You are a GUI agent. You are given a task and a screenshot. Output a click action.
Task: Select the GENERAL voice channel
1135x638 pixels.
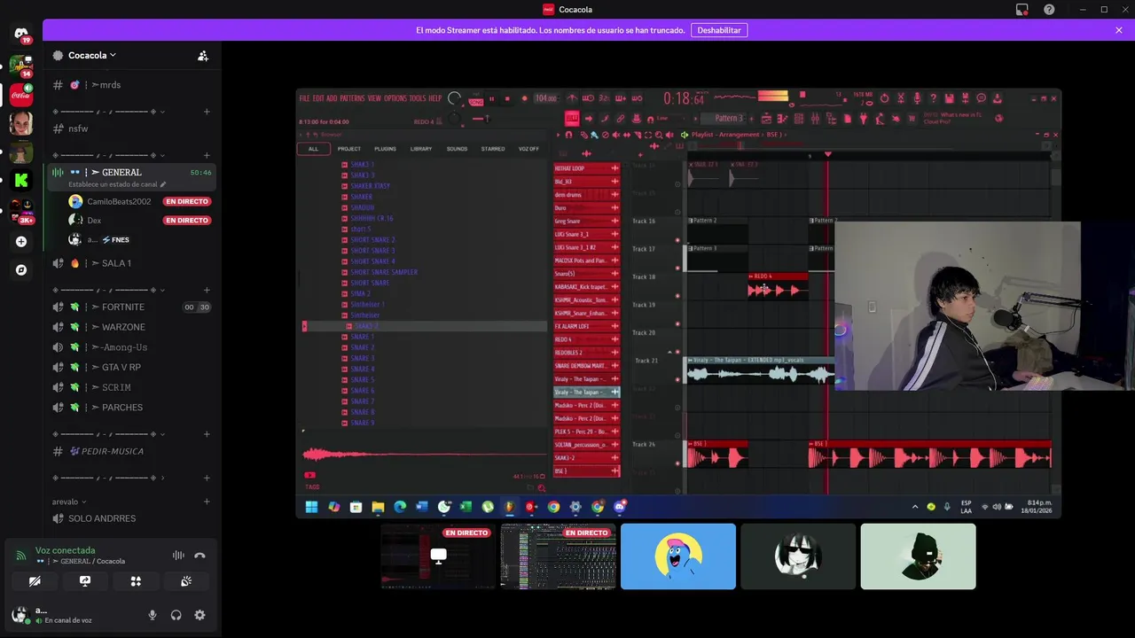pyautogui.click(x=131, y=176)
